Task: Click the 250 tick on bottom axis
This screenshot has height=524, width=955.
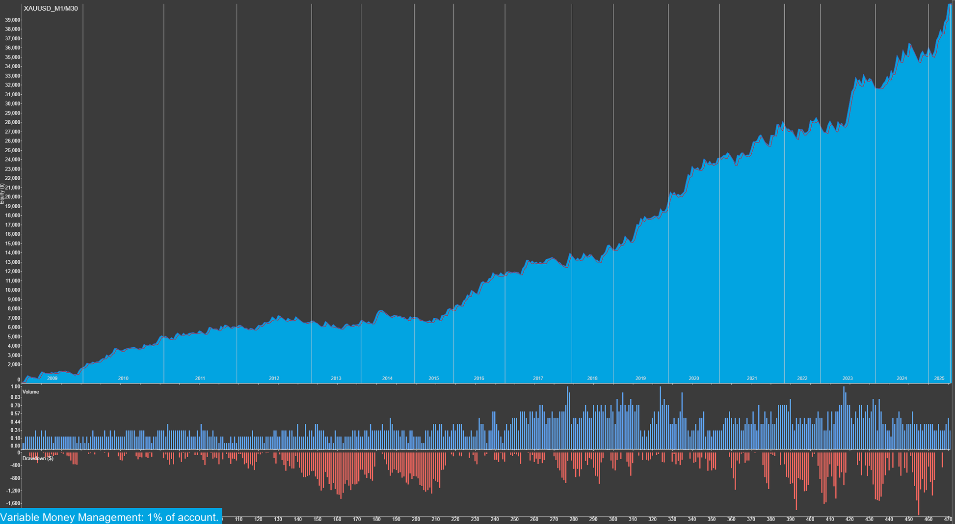Action: tap(514, 519)
